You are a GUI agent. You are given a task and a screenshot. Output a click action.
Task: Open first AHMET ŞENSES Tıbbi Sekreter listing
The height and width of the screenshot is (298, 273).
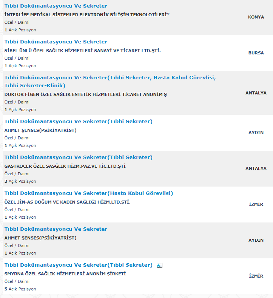[x=79, y=122]
